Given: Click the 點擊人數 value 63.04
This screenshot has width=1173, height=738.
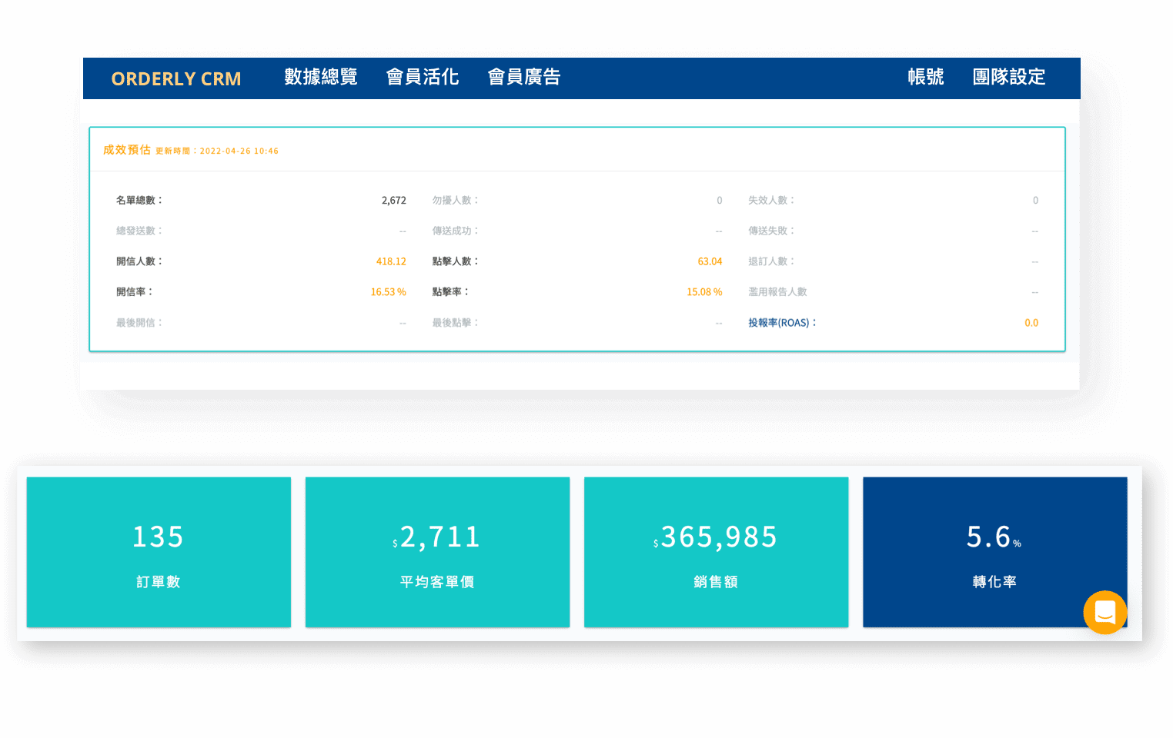Looking at the screenshot, I should tap(710, 261).
